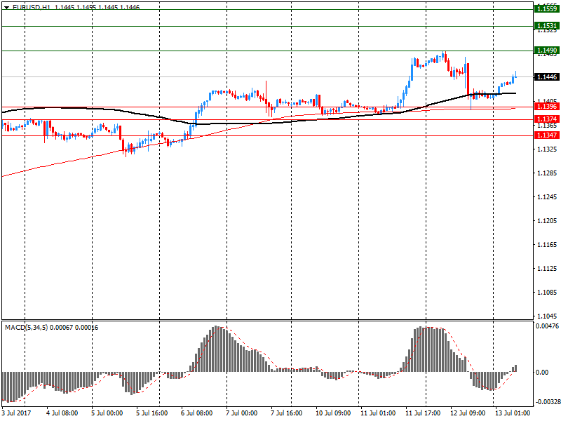Click the 6 Jul 08:00 time axis label
The width and height of the screenshot is (561, 421).
pyautogui.click(x=197, y=413)
